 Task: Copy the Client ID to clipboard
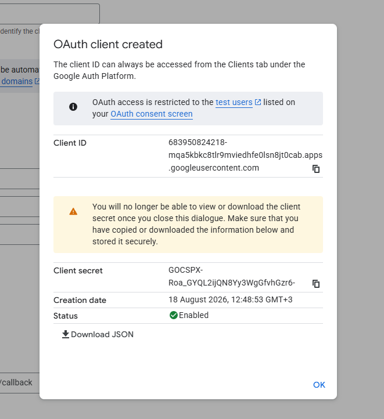tap(316, 169)
